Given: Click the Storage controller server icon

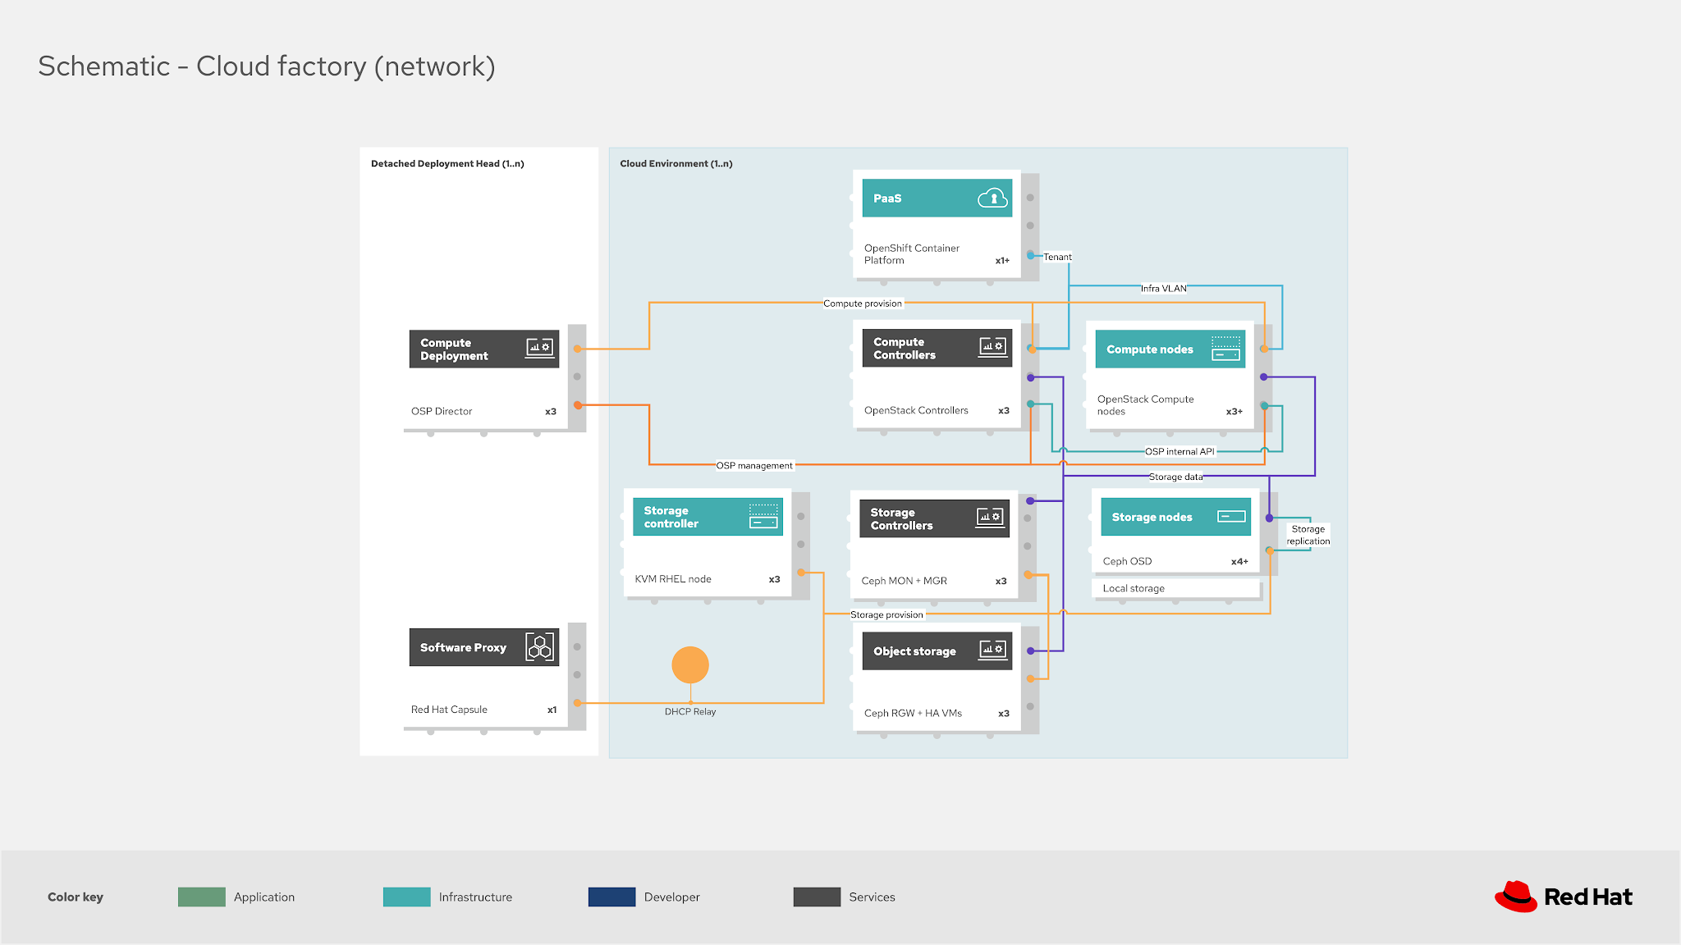Looking at the screenshot, I should pos(763,516).
